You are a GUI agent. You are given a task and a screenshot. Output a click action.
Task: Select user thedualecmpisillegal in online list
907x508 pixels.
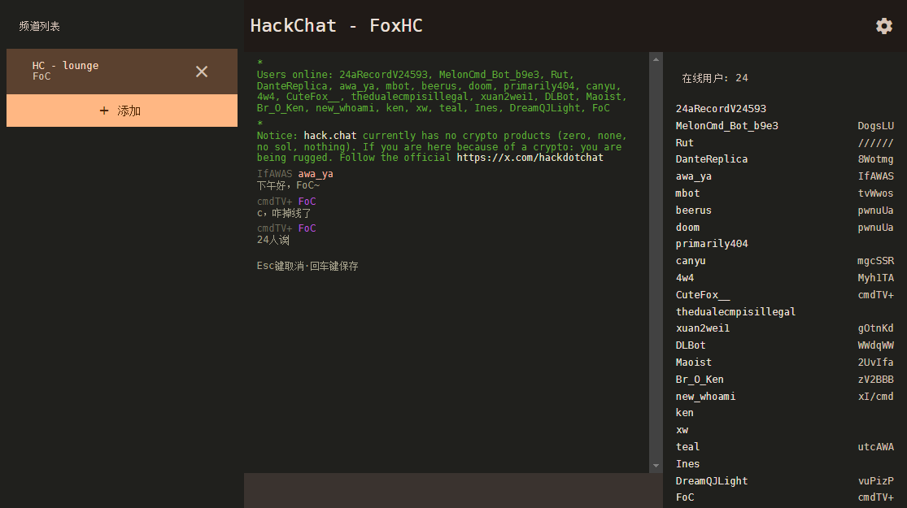coord(735,311)
